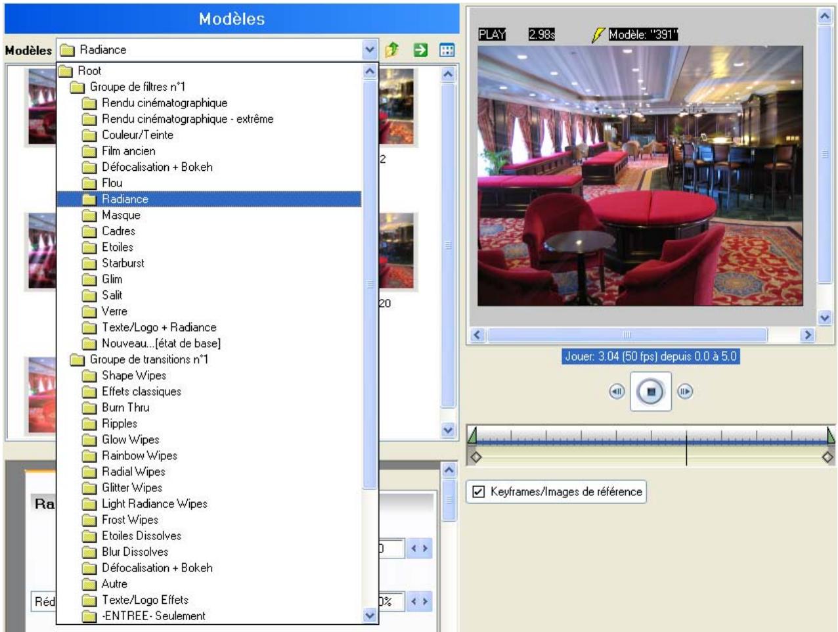Click the blue grid view icon
The image size is (838, 632).
pyautogui.click(x=447, y=50)
